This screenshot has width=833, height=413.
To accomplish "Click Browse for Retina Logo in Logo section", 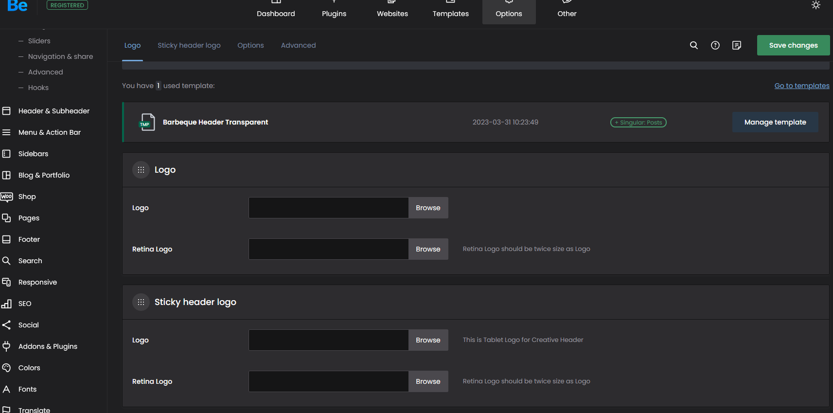I will [x=428, y=249].
